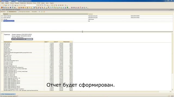The height and width of the screenshot is (97, 174).
Task: Open the Справка menu
Action: [52, 3]
